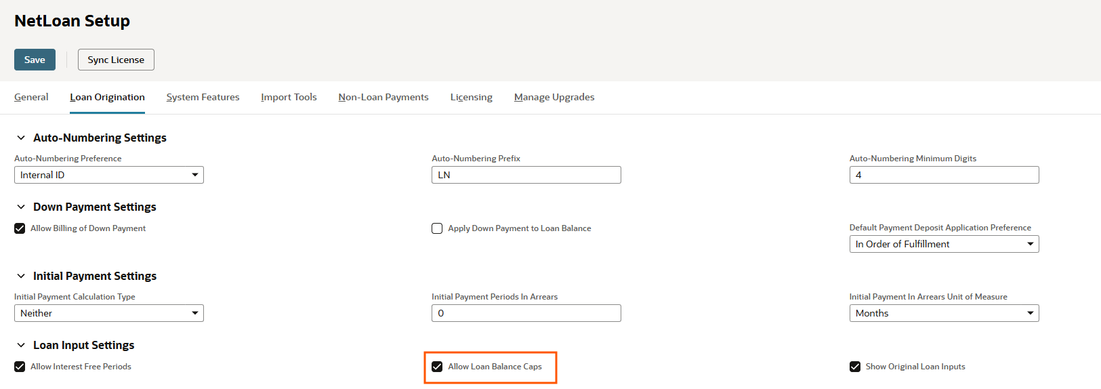Click the Save button
1101x389 pixels.
35,60
